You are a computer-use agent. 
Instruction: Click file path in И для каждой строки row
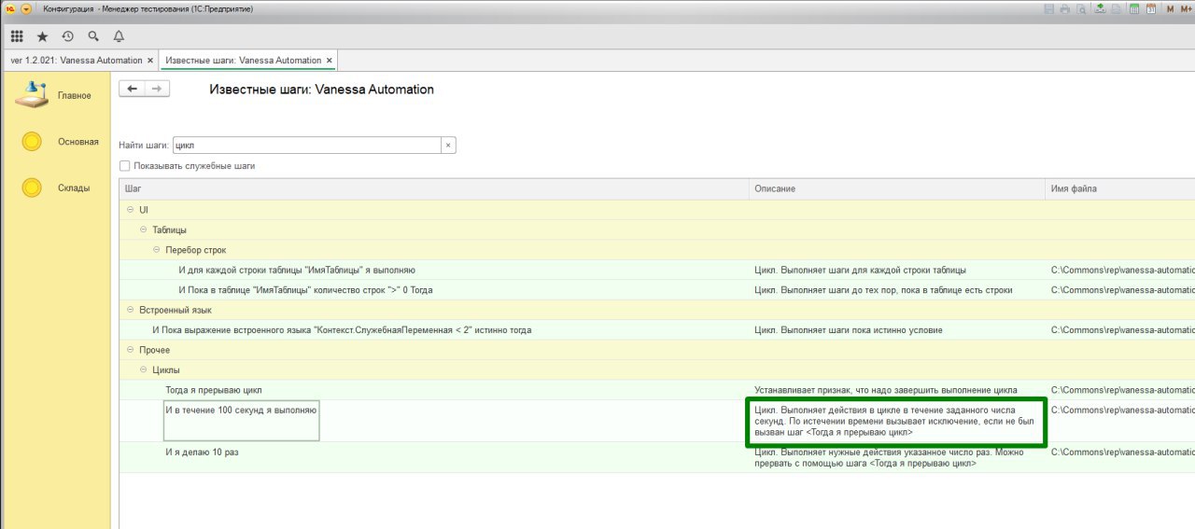tap(1123, 270)
